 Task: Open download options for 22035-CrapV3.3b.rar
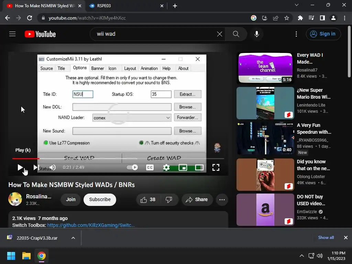pyautogui.click(x=73, y=238)
